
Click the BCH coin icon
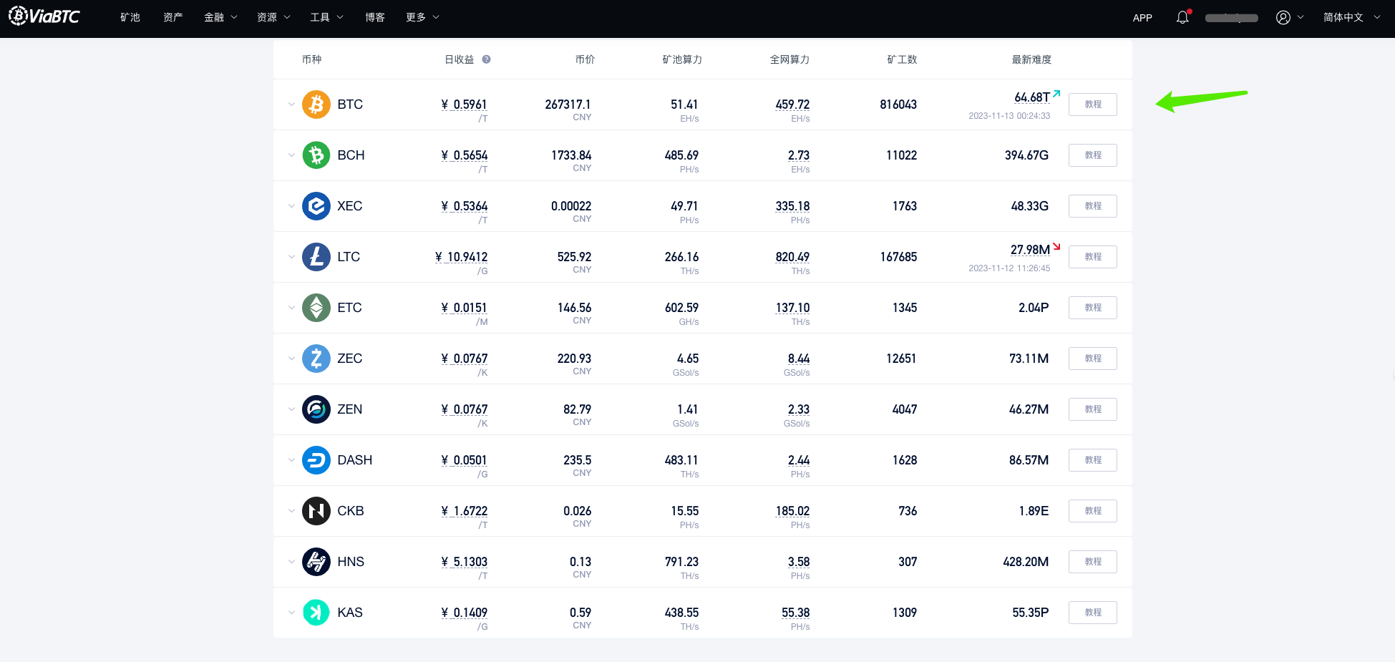pos(316,155)
